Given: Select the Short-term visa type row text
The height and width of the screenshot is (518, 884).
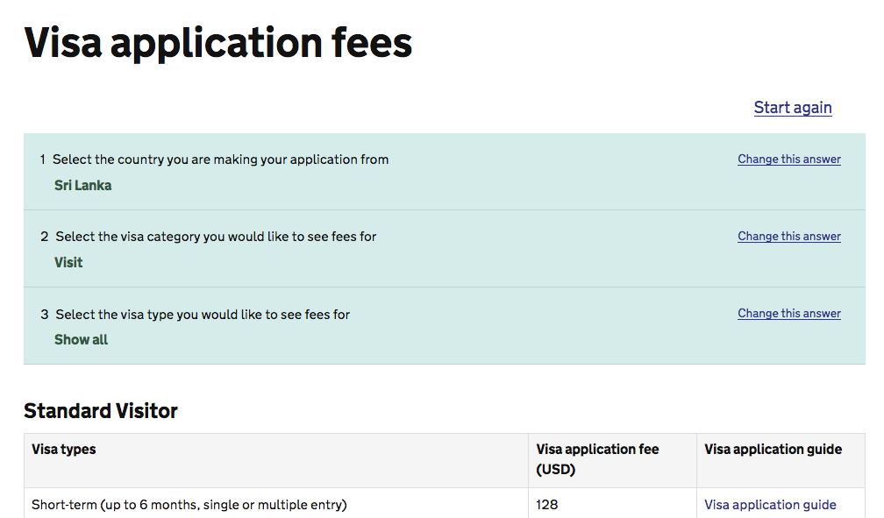Looking at the screenshot, I should click(x=189, y=505).
